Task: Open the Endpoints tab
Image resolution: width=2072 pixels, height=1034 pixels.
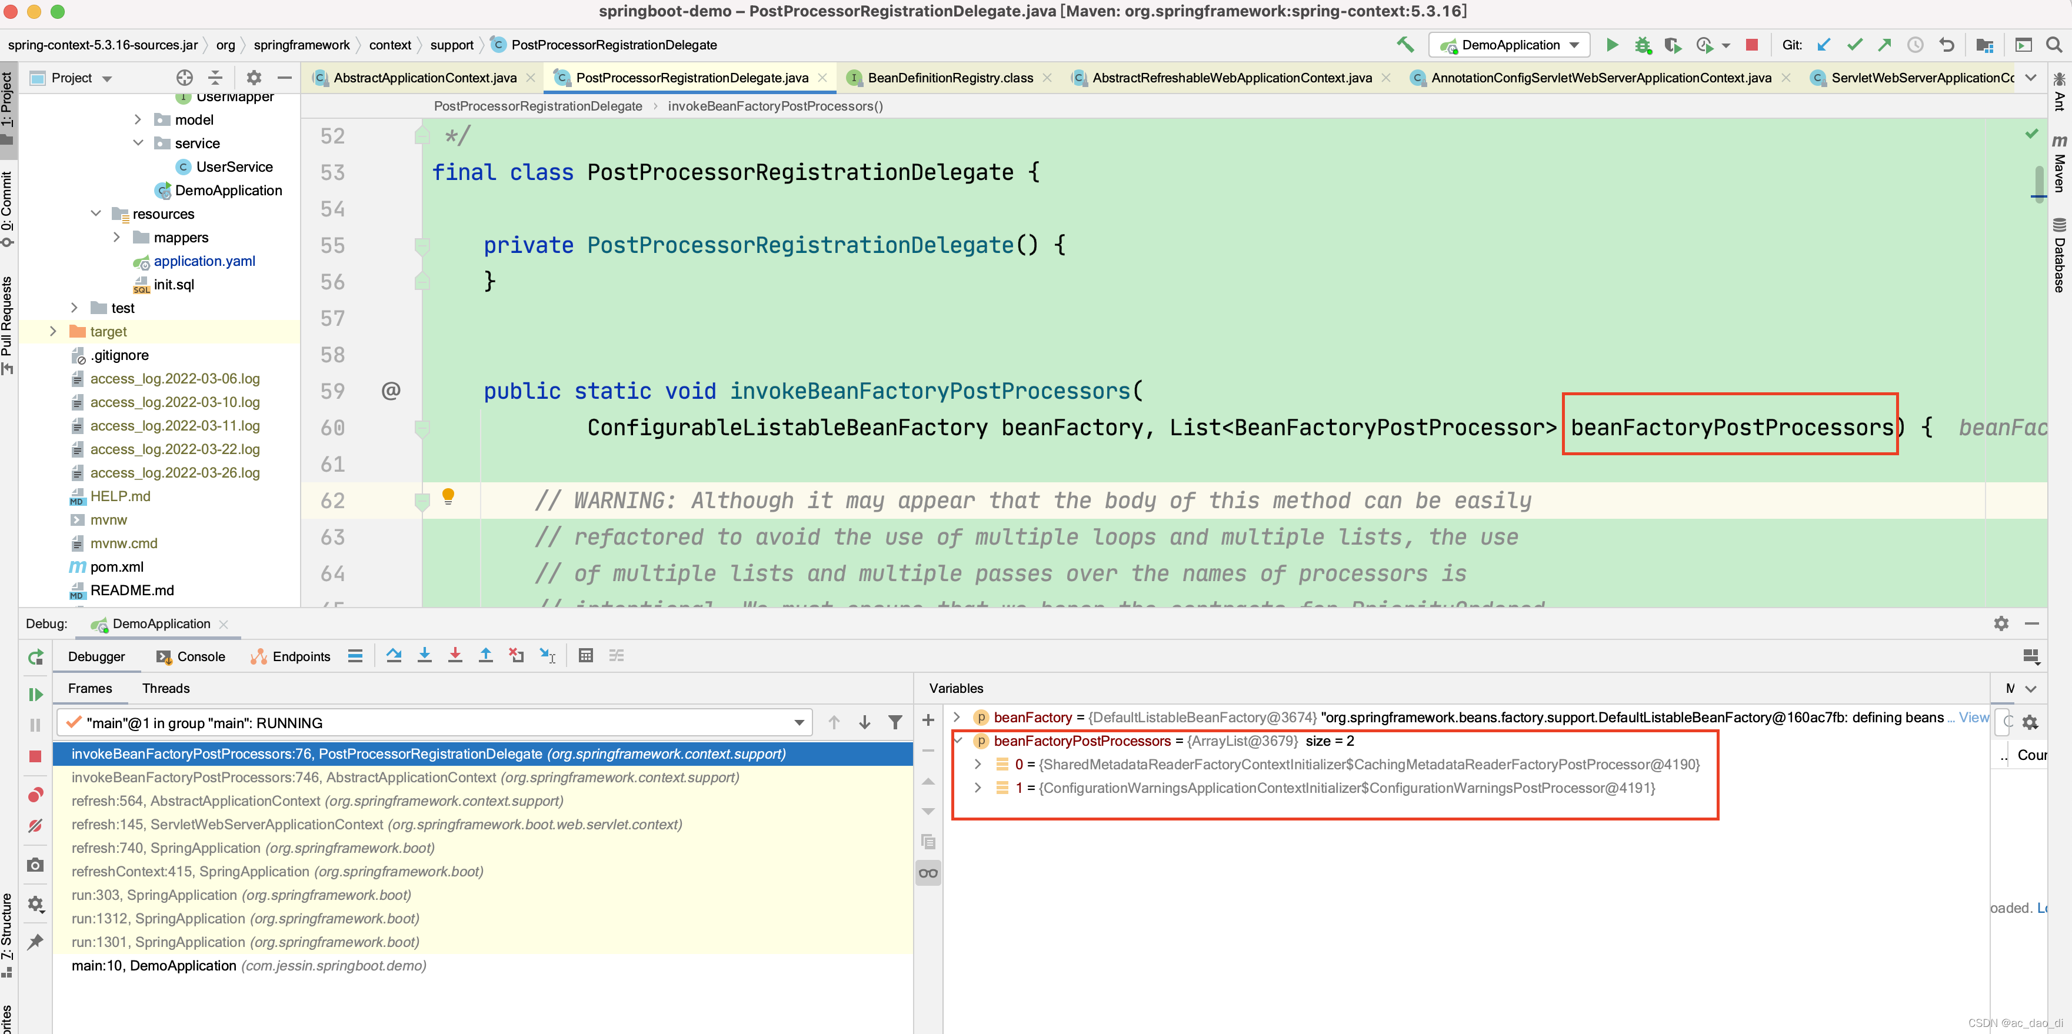Action: point(291,657)
